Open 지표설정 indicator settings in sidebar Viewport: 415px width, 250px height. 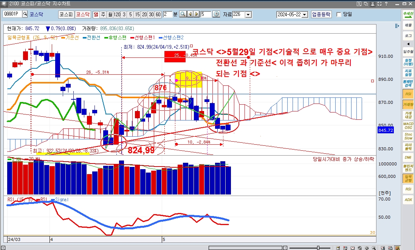[408, 72]
